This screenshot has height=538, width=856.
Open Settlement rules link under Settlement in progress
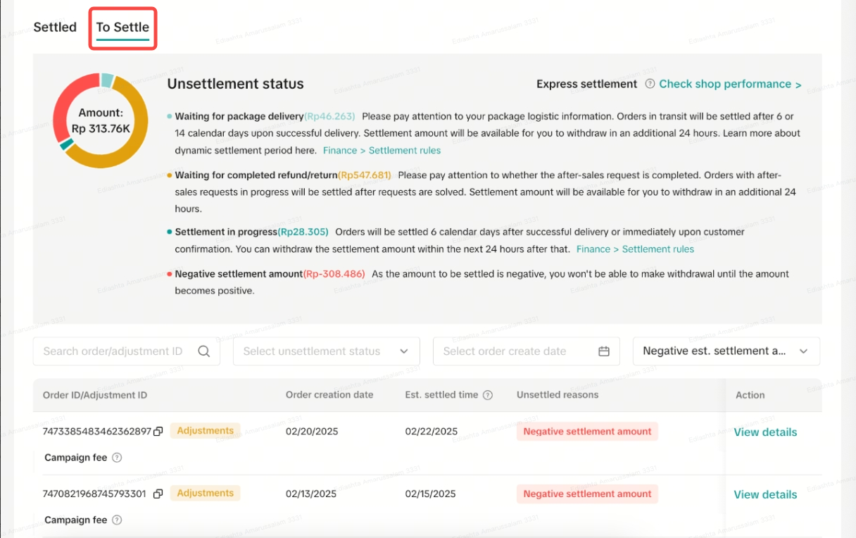click(x=635, y=249)
